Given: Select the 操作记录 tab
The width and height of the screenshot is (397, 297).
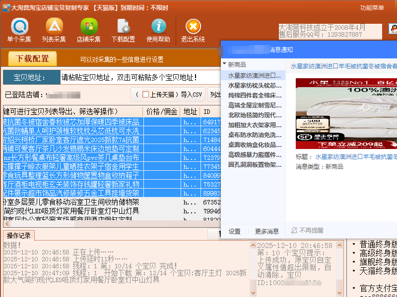Looking at the screenshot, I should click(18, 235).
